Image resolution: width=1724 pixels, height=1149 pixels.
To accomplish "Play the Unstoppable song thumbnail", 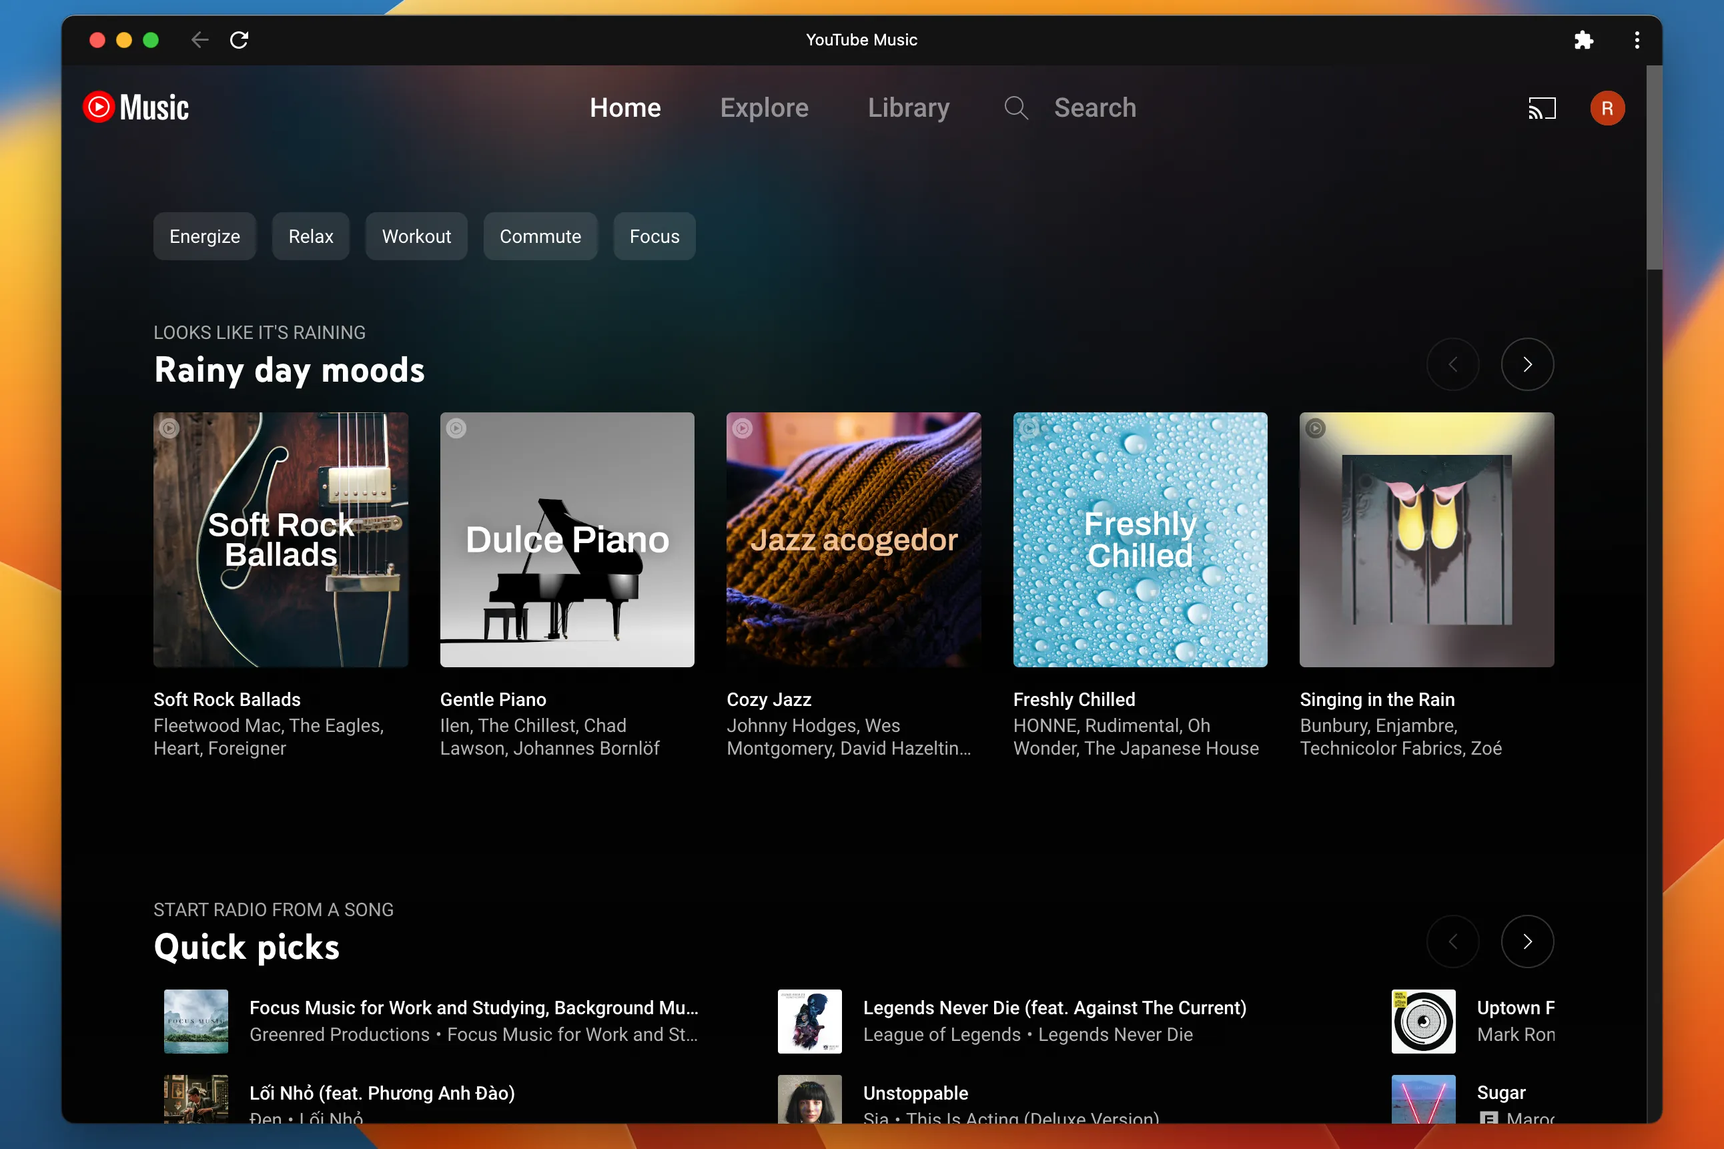I will coord(809,1098).
